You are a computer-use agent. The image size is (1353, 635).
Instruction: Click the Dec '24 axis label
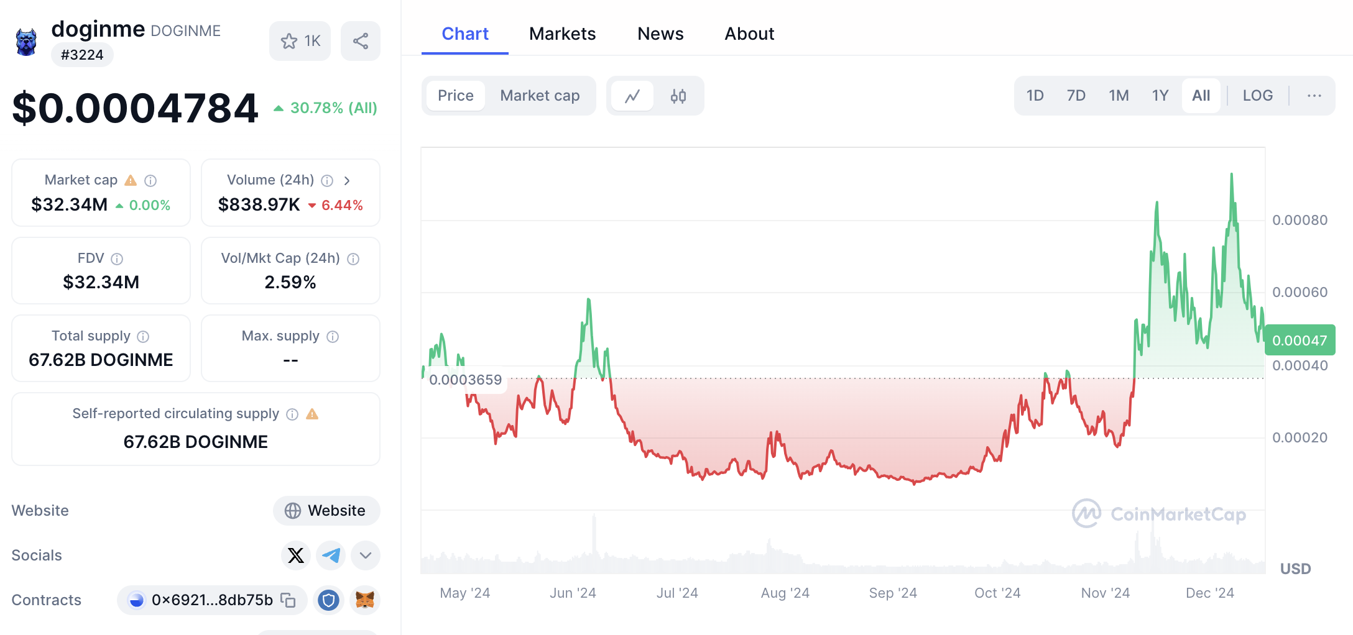1210,593
